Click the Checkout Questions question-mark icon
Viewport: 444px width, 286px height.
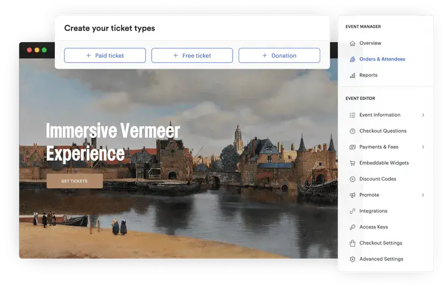tap(352, 131)
